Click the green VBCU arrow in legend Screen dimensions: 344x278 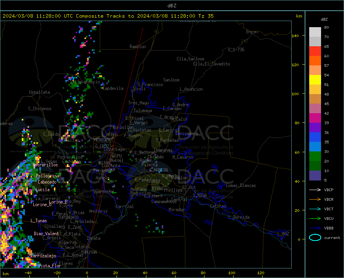[x=315, y=219]
